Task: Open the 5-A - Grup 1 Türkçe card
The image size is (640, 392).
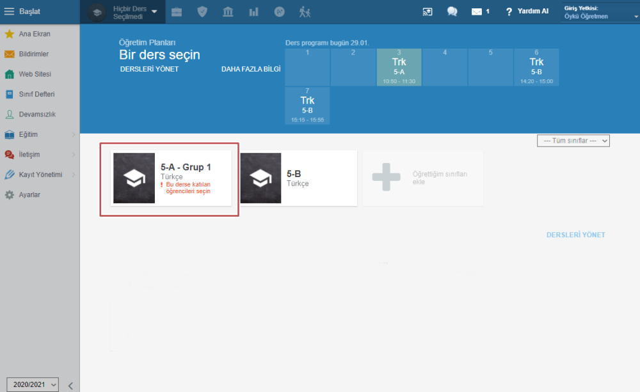Action: point(171,178)
